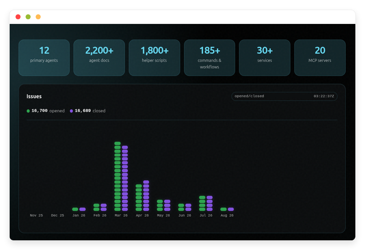The height and width of the screenshot is (250, 365).
Task: Select the purple Mar 26 closed bar
Action: pos(125,178)
